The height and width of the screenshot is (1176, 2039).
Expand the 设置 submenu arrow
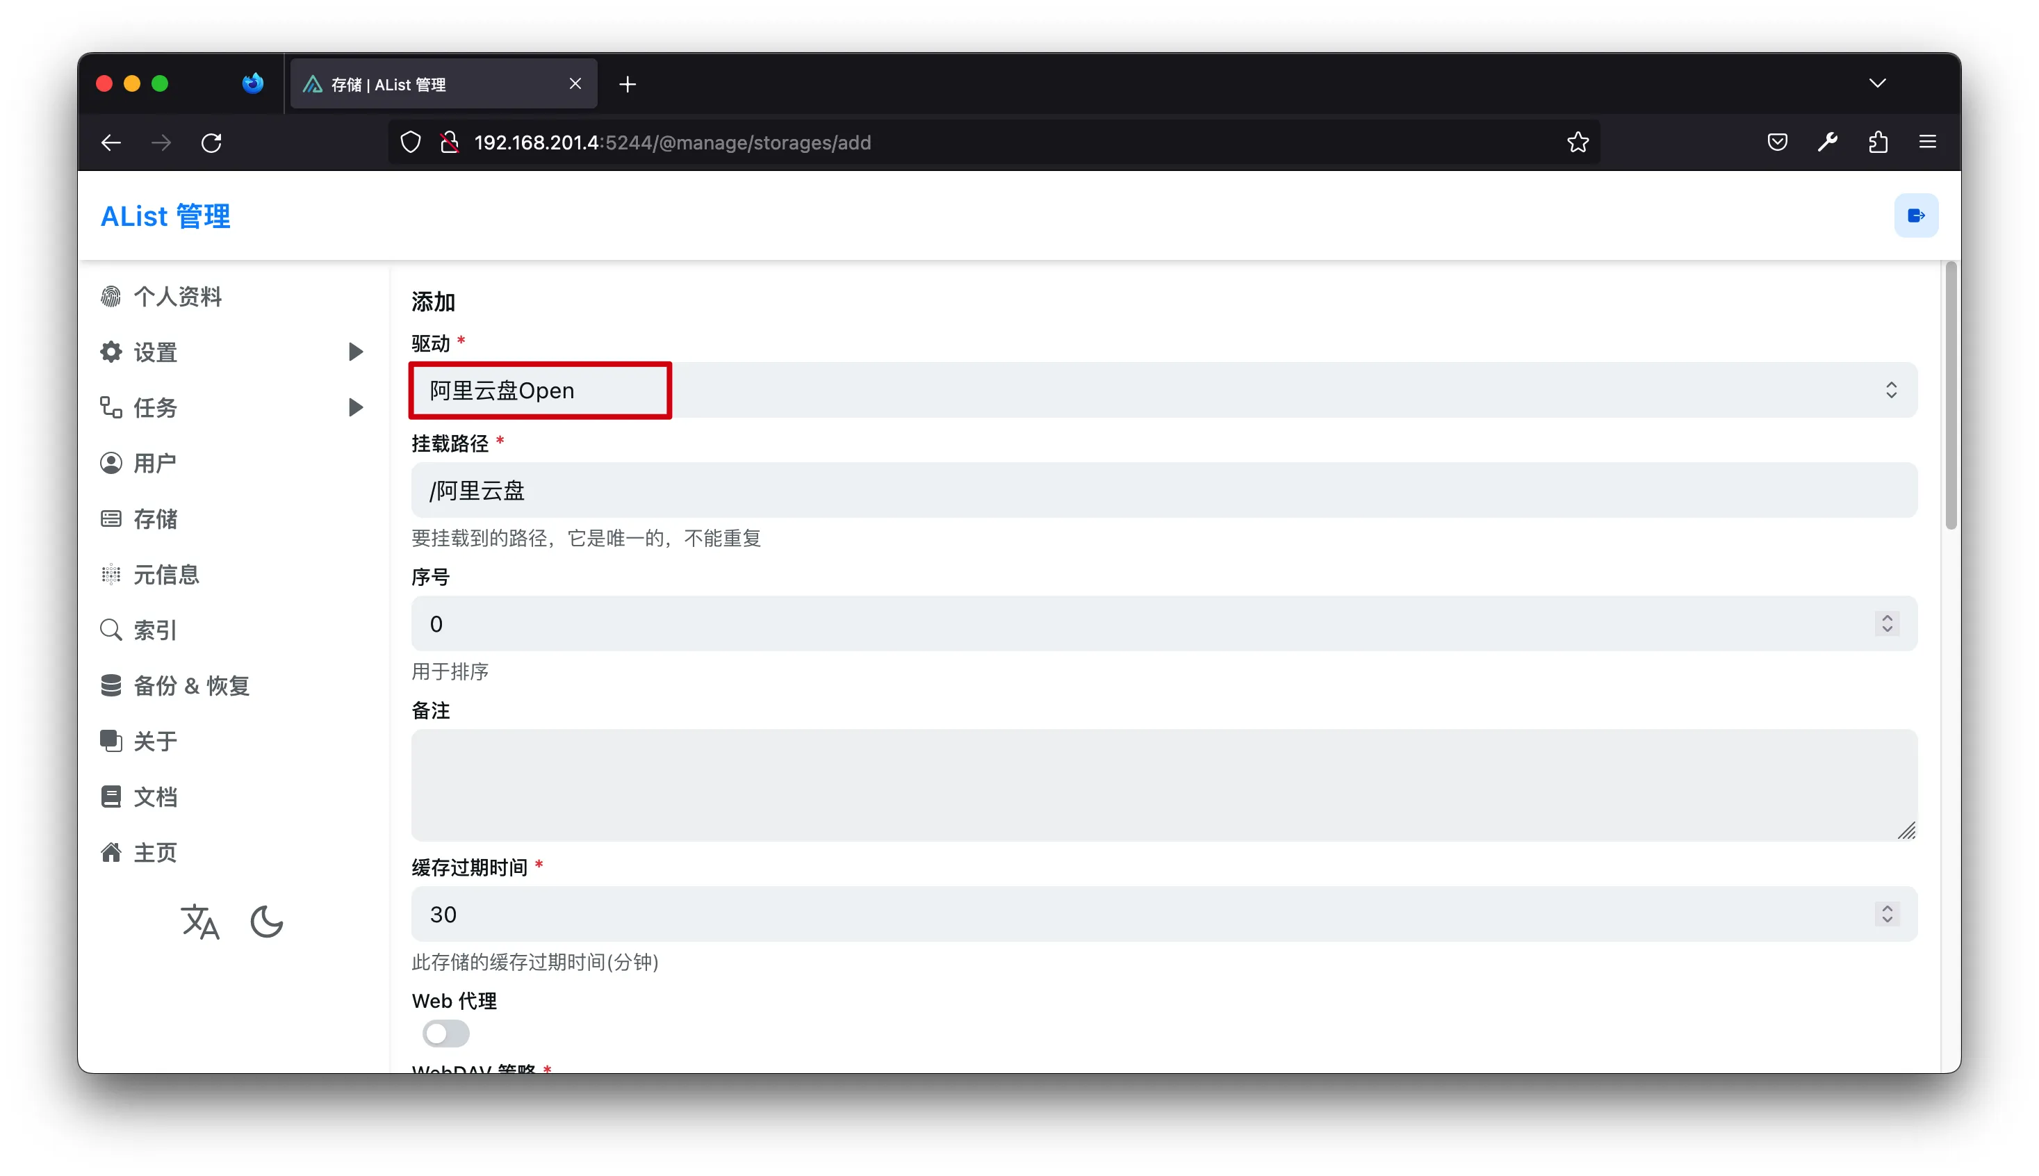[x=355, y=352]
